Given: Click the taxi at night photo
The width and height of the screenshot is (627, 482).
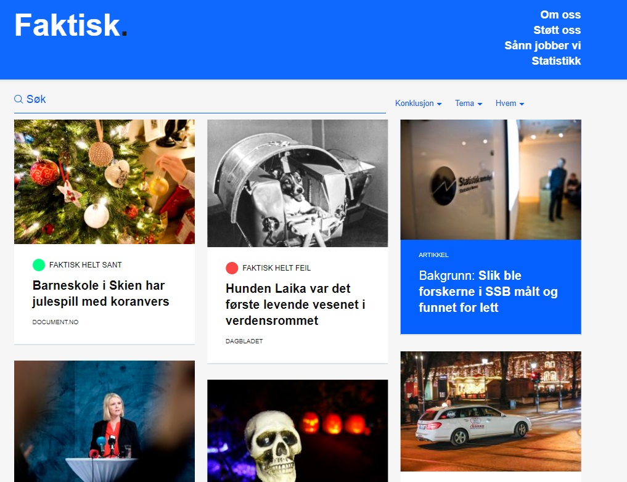Looking at the screenshot, I should (491, 411).
